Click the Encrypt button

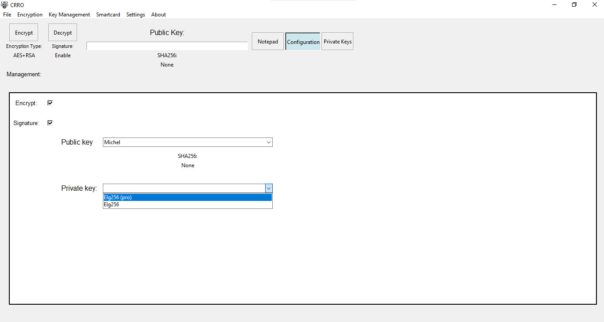tap(24, 32)
